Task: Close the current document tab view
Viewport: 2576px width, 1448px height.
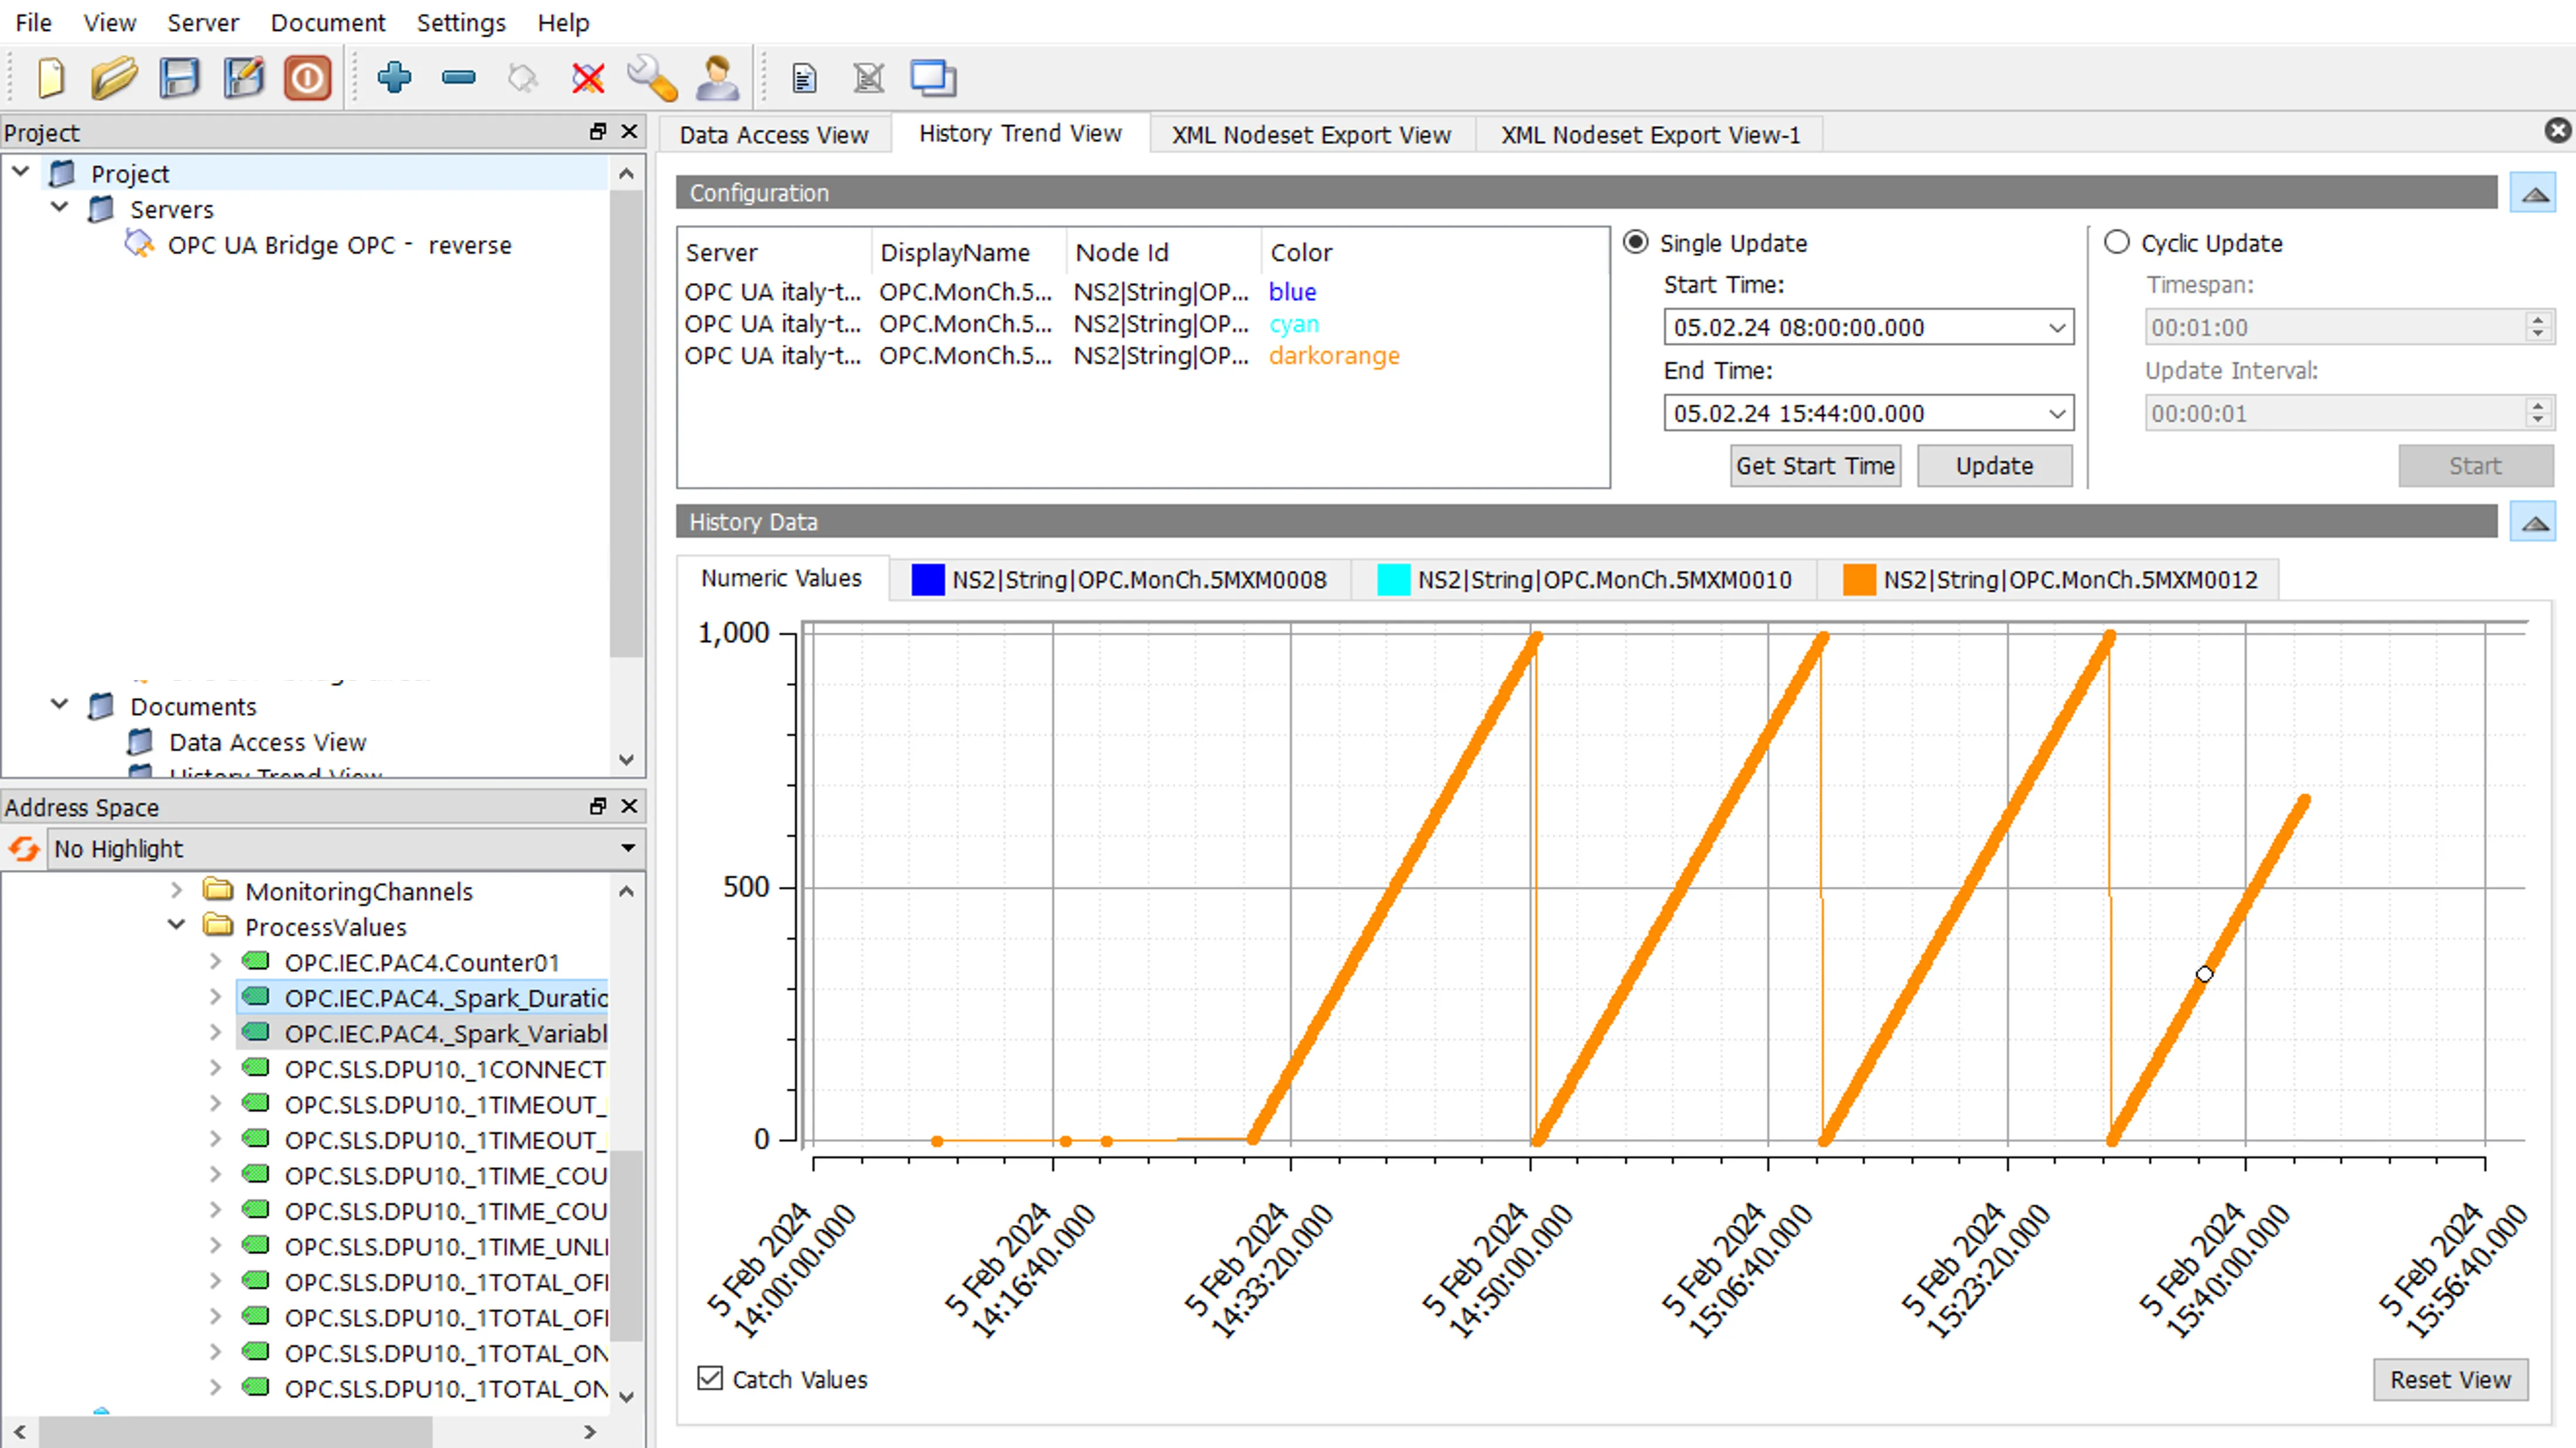Action: pyautogui.click(x=2557, y=130)
